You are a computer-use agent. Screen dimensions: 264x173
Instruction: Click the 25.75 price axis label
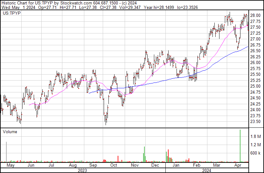[255, 68]
